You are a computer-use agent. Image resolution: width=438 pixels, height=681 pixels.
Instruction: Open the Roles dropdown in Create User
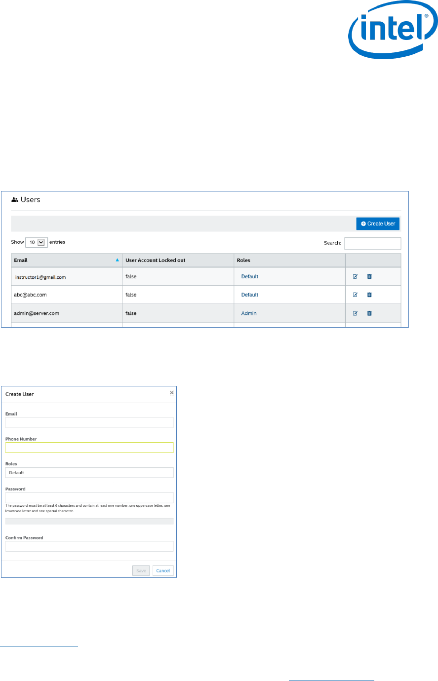[x=89, y=473]
